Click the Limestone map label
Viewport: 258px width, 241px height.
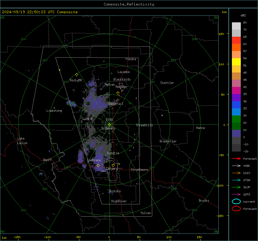(54, 111)
